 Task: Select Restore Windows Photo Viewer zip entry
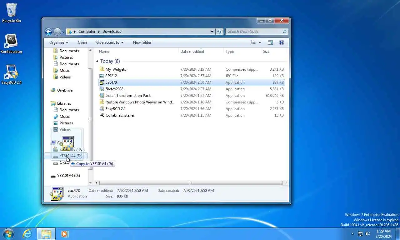(x=140, y=102)
